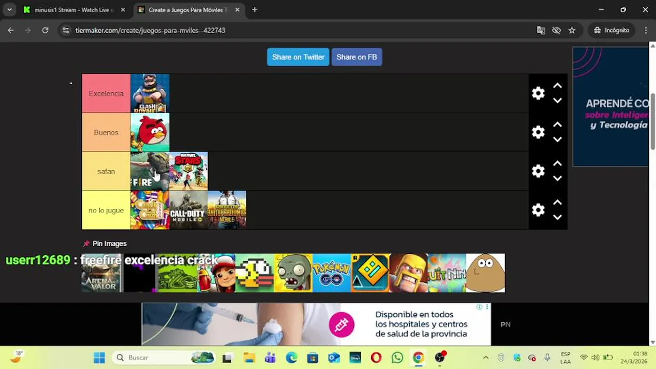This screenshot has width=656, height=369.
Task: Move no lo jugue tier down
Action: pos(558,217)
